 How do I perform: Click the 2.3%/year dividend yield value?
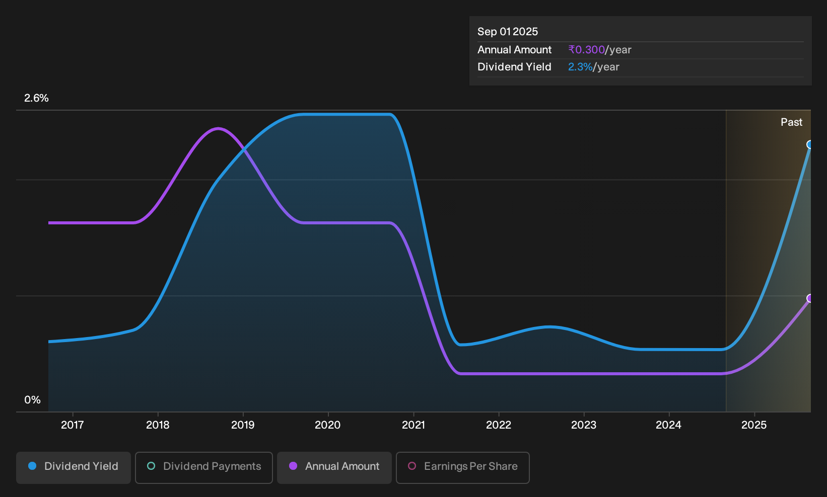[594, 67]
